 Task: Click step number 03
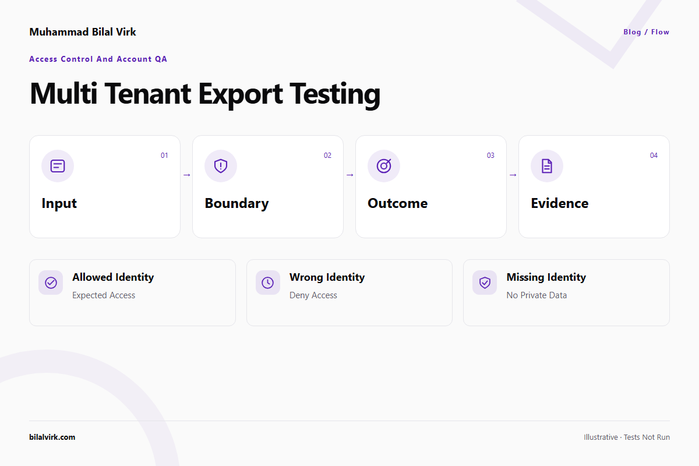pyautogui.click(x=490, y=156)
